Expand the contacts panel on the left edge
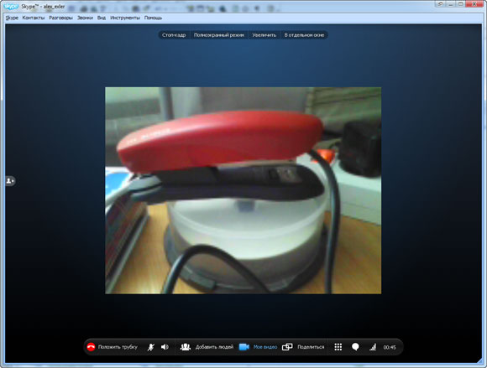The height and width of the screenshot is (368, 487). click(x=9, y=181)
